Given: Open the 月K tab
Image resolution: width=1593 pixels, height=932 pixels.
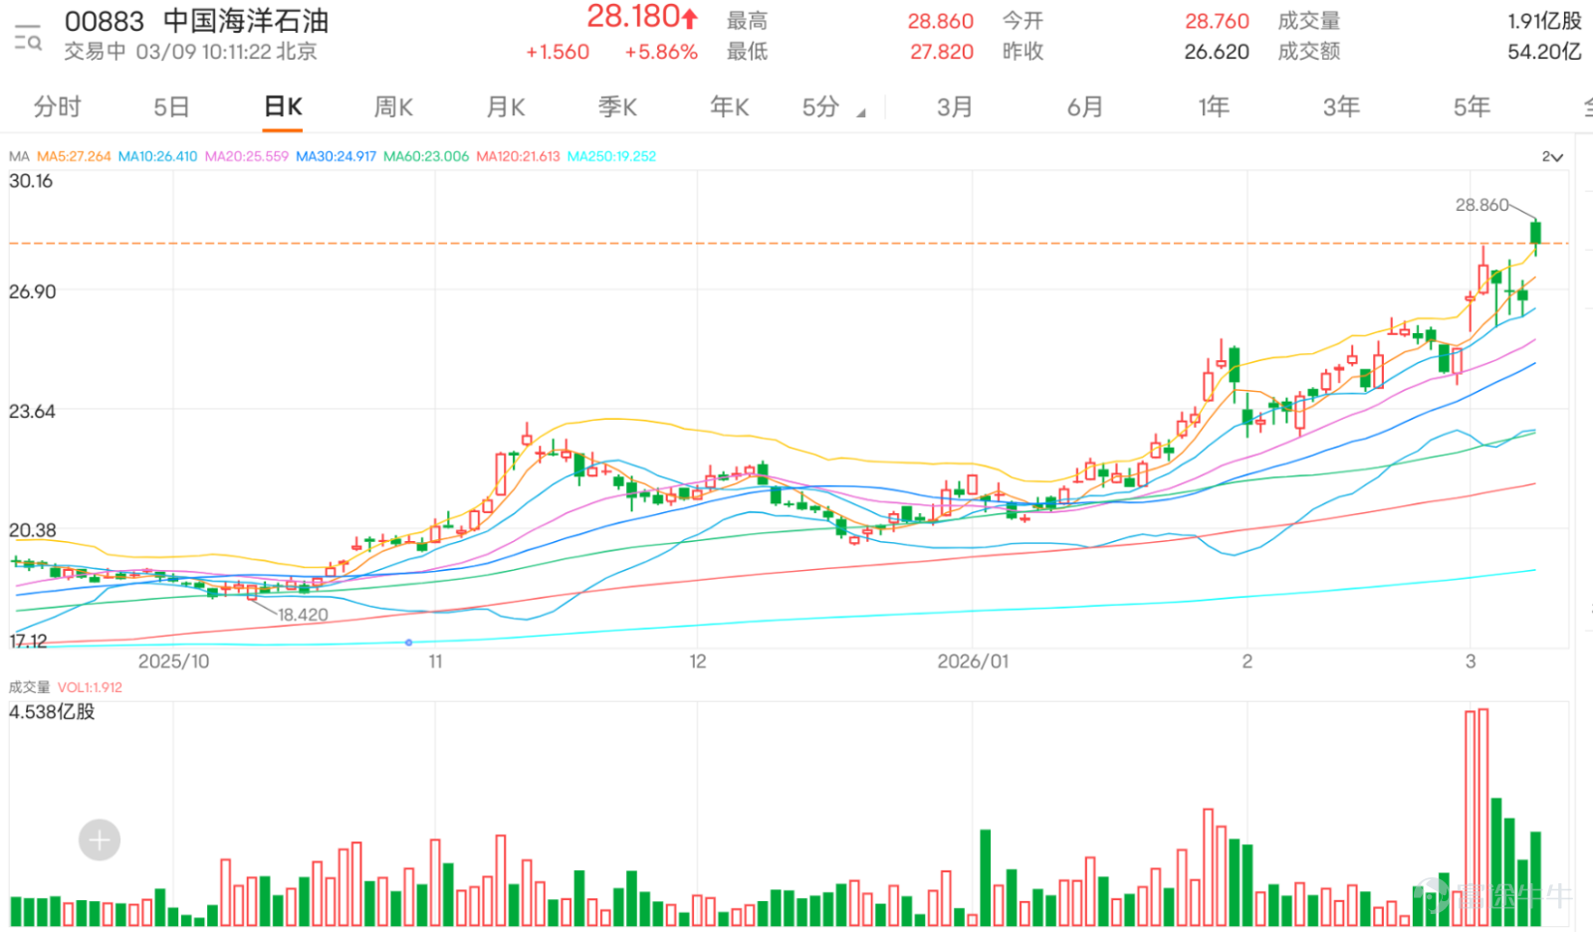Looking at the screenshot, I should point(506,107).
